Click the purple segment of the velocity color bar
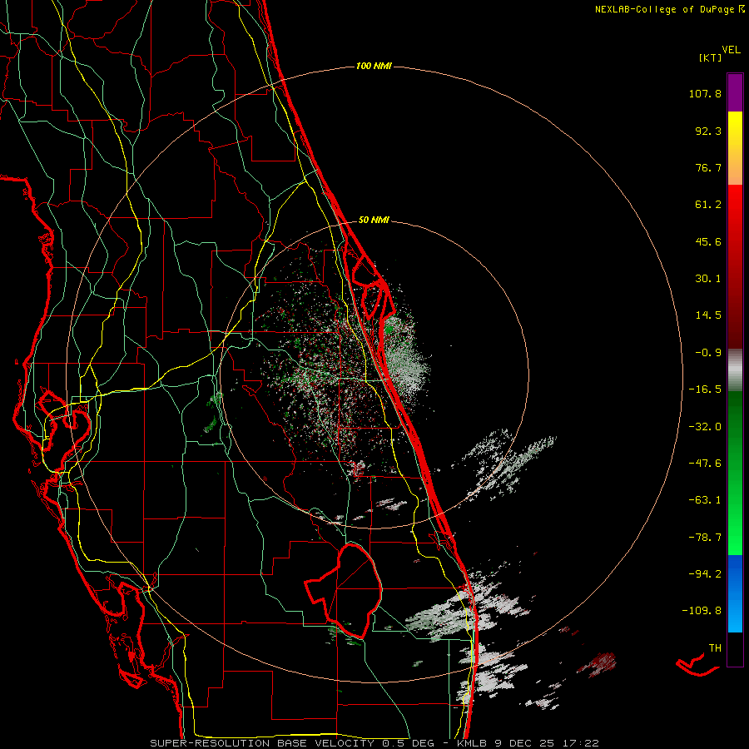The height and width of the screenshot is (749, 749). [x=735, y=92]
